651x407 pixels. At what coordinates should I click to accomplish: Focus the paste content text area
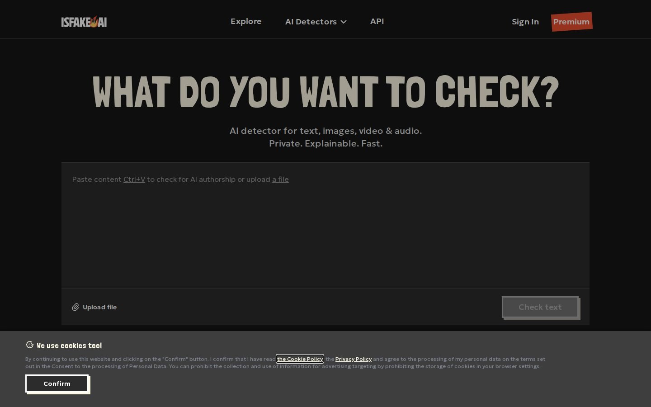[x=325, y=226]
